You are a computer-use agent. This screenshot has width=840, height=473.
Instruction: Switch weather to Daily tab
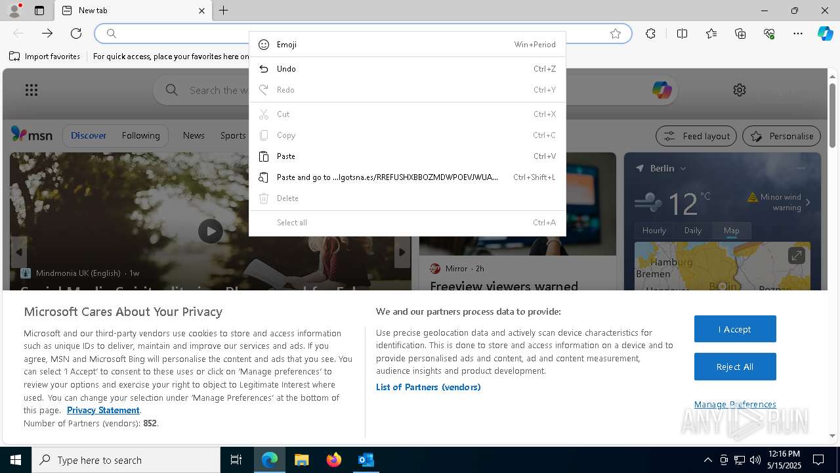(693, 231)
